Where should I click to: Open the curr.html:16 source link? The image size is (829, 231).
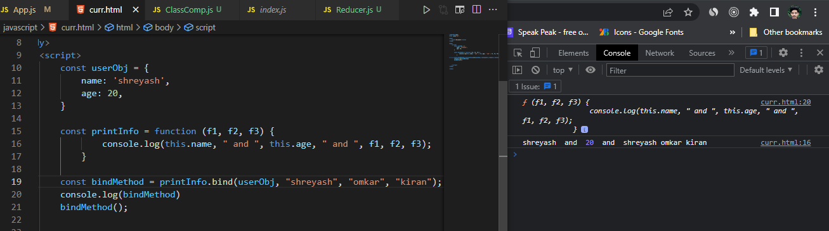click(785, 142)
